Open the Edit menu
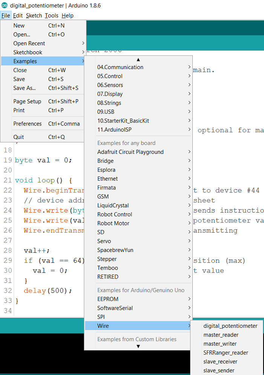 click(18, 15)
